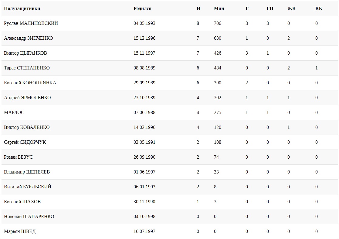Select Евгений КОНОПЛЯНКА row name
The image size is (339, 239).
click(x=30, y=83)
